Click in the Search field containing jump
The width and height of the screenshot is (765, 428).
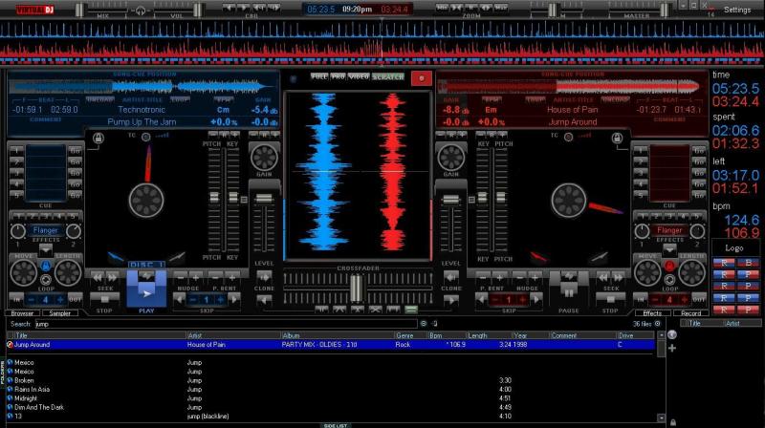click(226, 324)
